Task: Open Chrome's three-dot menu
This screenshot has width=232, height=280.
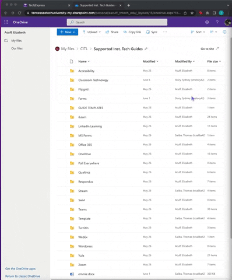Action: tap(228, 13)
